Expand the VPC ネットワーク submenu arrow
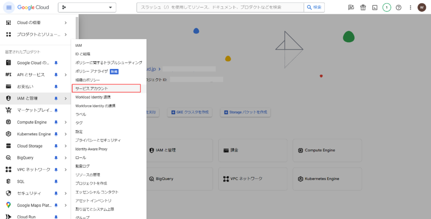The image size is (431, 219). [66, 170]
